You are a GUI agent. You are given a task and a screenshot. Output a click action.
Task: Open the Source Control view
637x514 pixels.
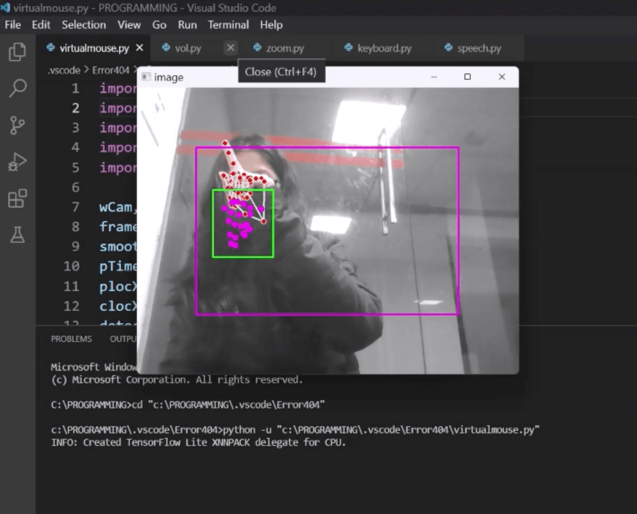click(17, 125)
